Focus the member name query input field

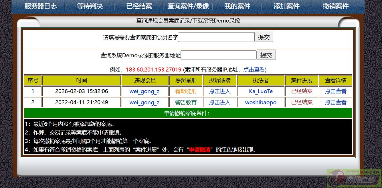(x=216, y=37)
